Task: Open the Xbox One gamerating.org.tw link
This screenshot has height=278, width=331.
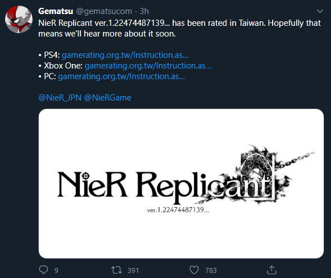Action: (148, 66)
